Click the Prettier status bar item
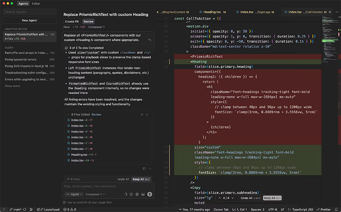This screenshot has height=212, width=341. [324, 209]
